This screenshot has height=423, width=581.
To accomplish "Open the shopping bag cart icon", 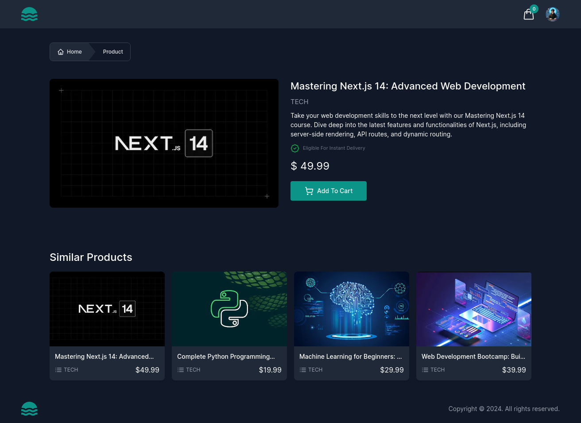I will [529, 15].
